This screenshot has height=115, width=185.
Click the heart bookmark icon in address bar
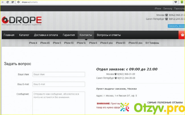[176, 2]
